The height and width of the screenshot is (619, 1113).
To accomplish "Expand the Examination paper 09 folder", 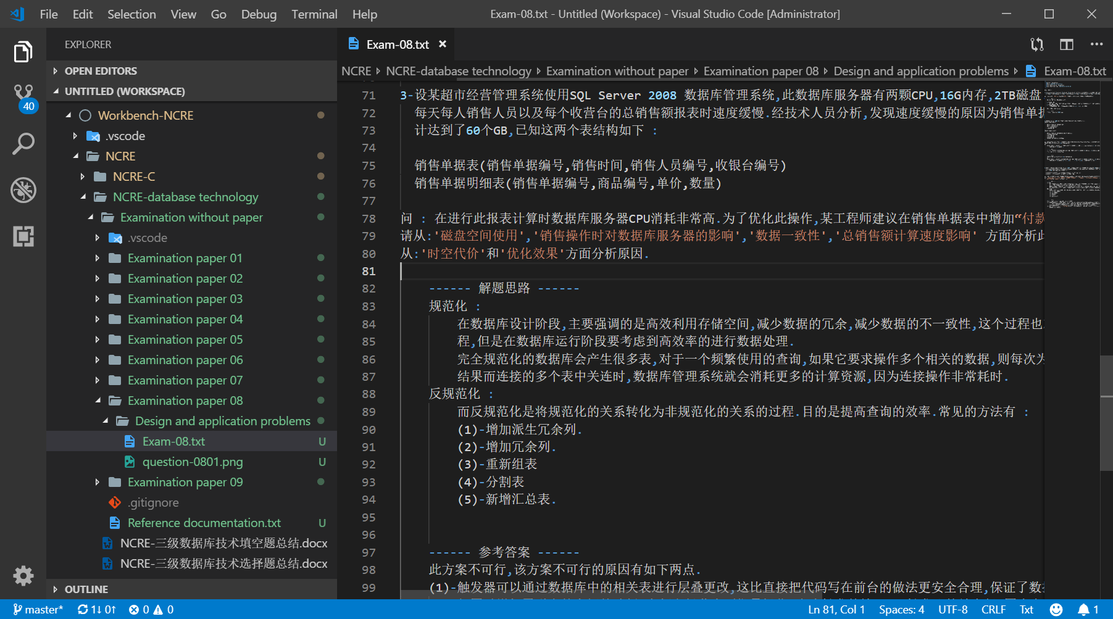I will pyautogui.click(x=185, y=482).
